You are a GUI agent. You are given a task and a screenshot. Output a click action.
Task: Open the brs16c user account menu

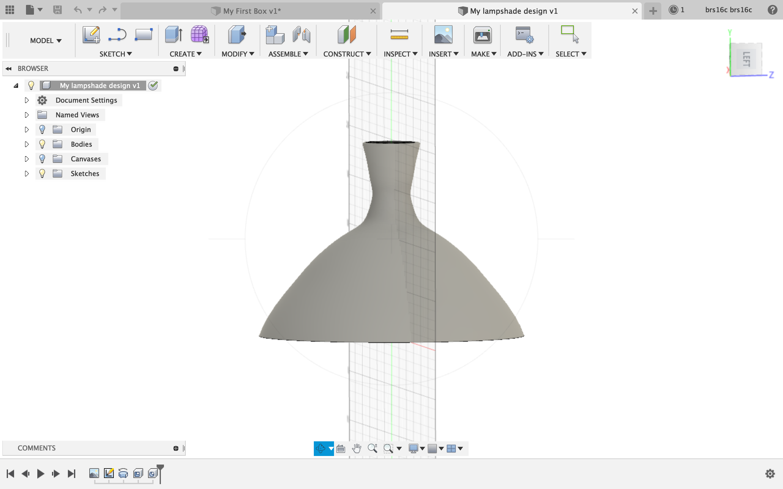click(728, 10)
